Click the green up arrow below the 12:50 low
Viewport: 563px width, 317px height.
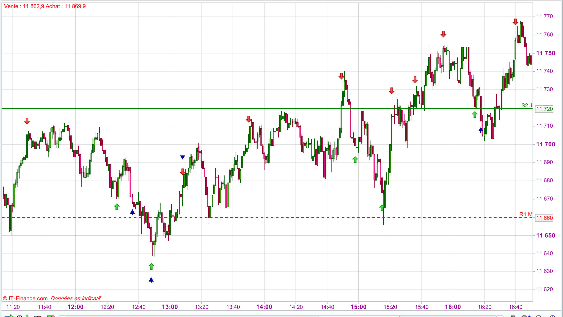151,266
